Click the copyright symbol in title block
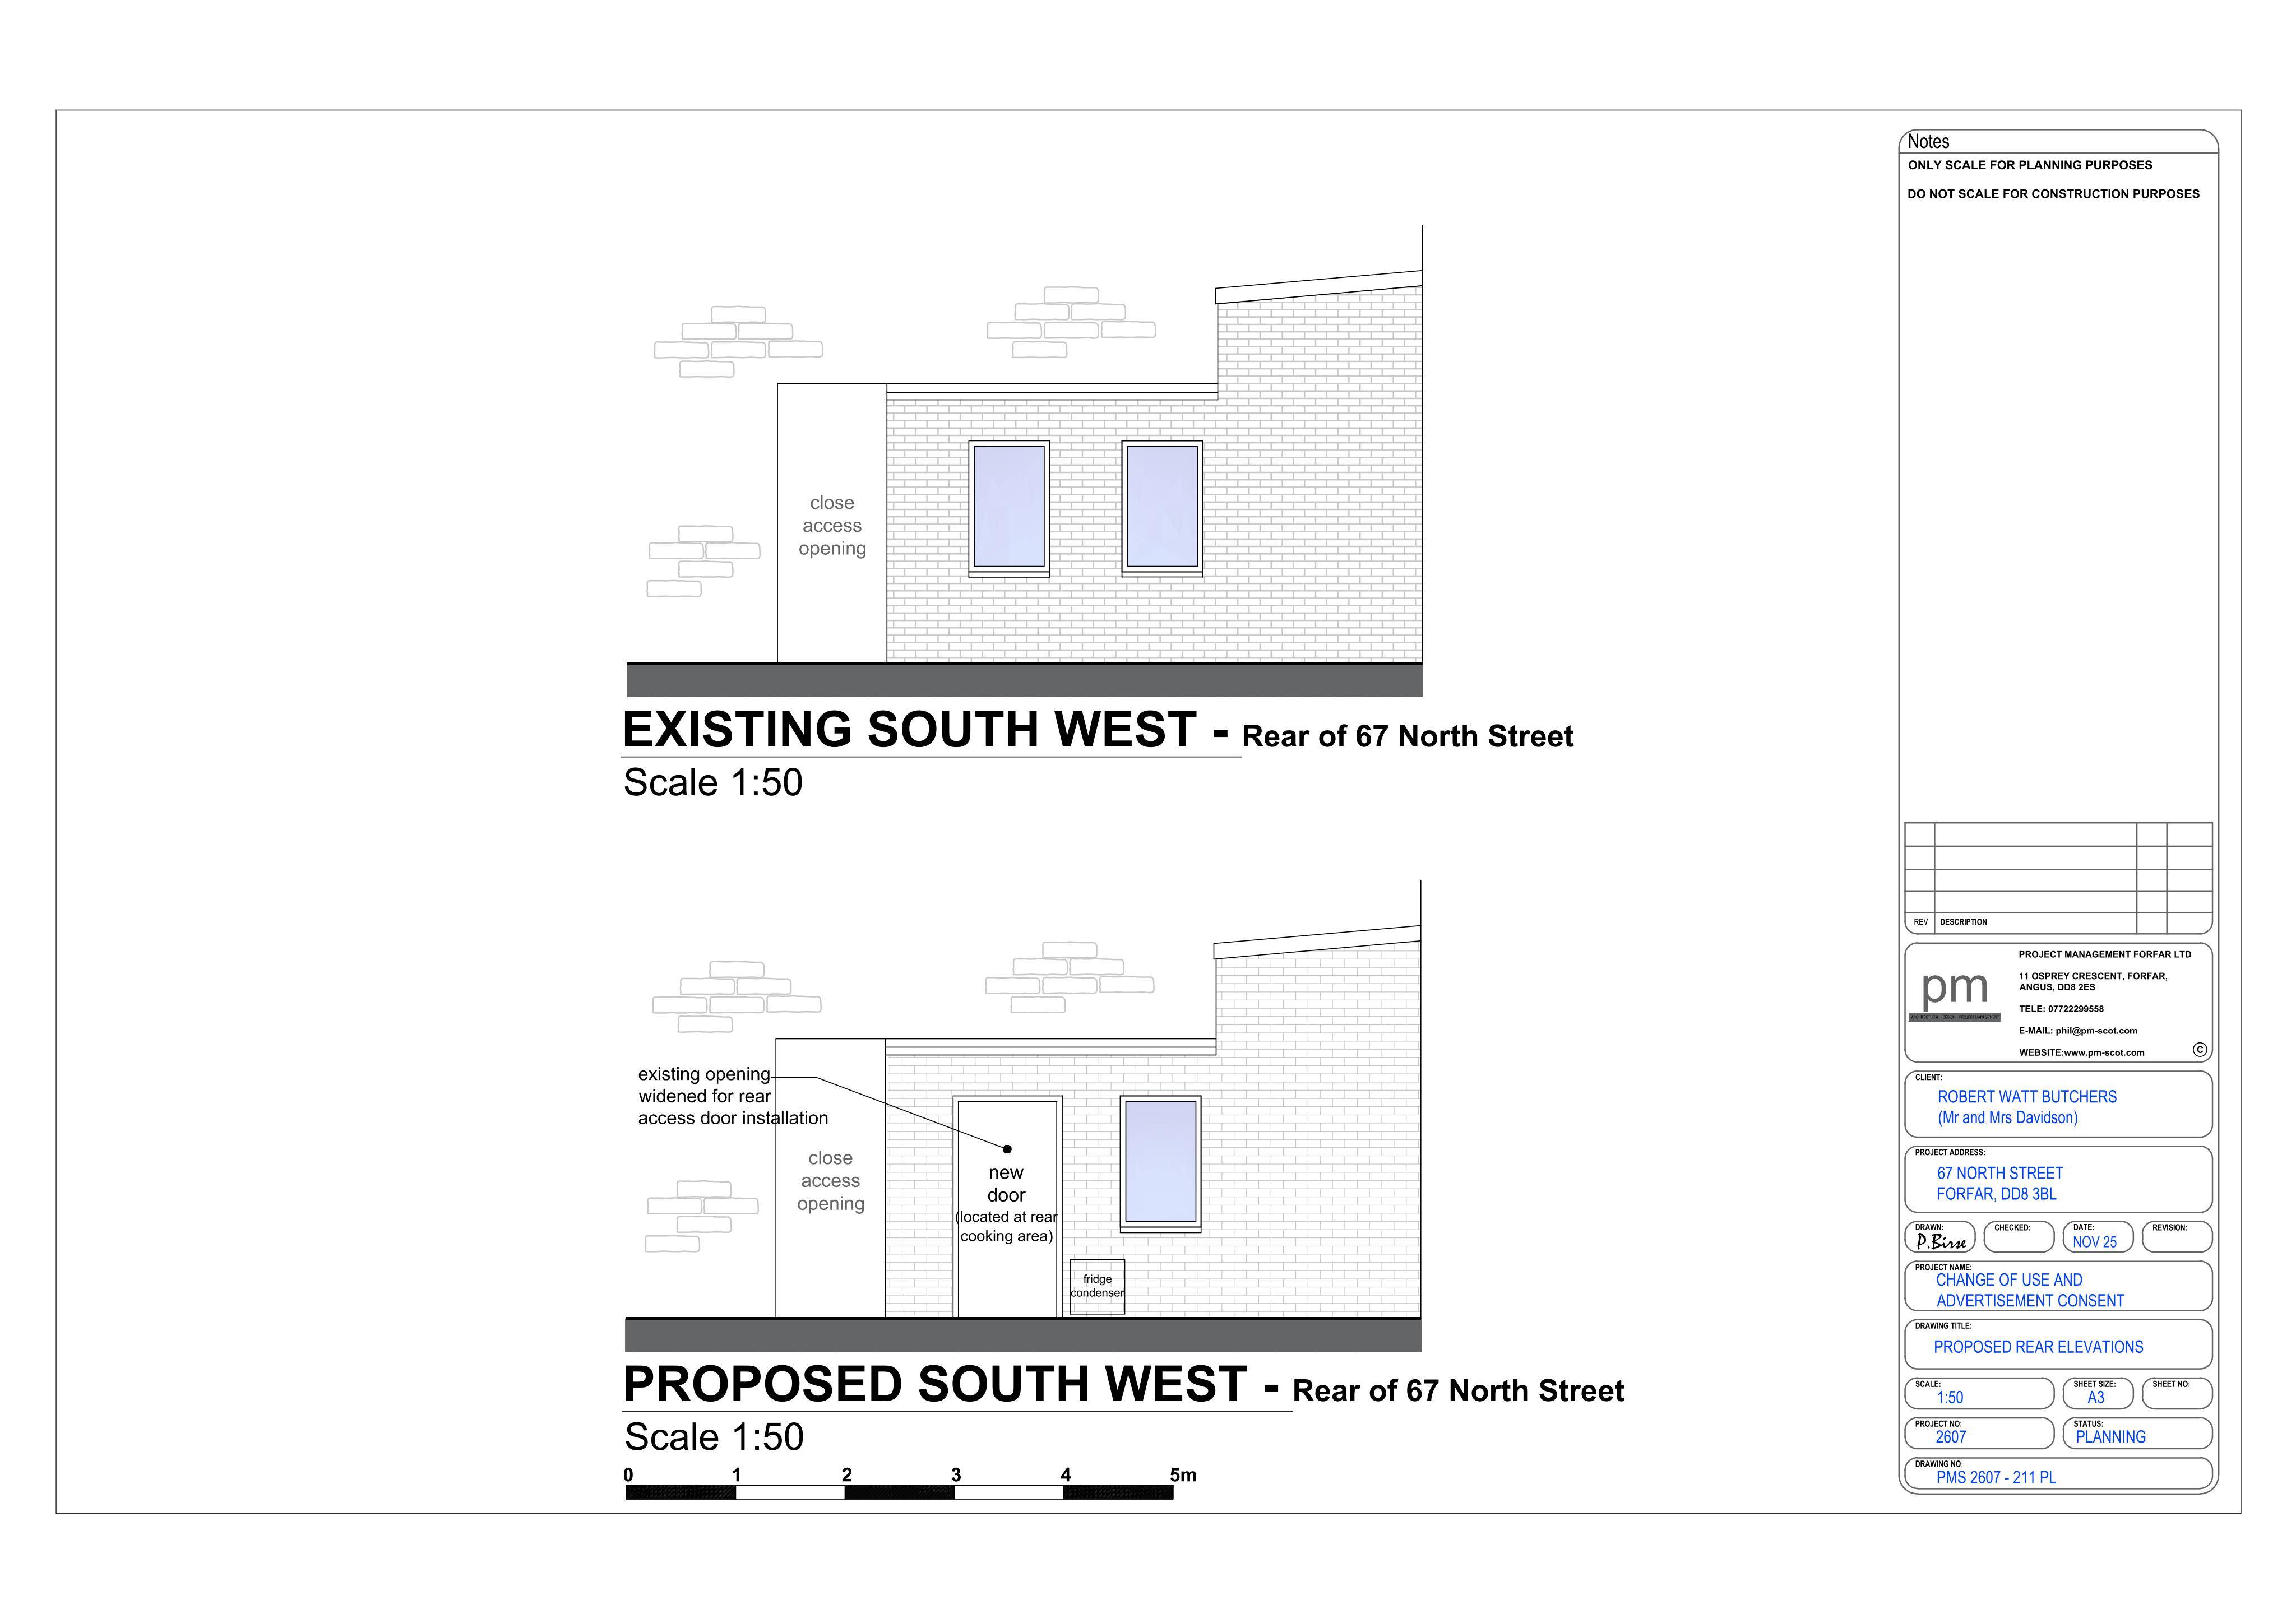2296x1623 pixels. pyautogui.click(x=2199, y=1050)
